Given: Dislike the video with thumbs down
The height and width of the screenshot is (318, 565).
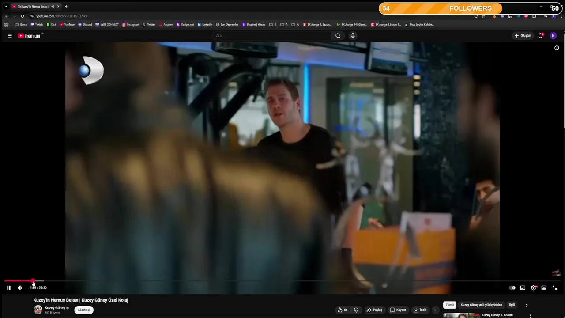Looking at the screenshot, I should pos(356,310).
